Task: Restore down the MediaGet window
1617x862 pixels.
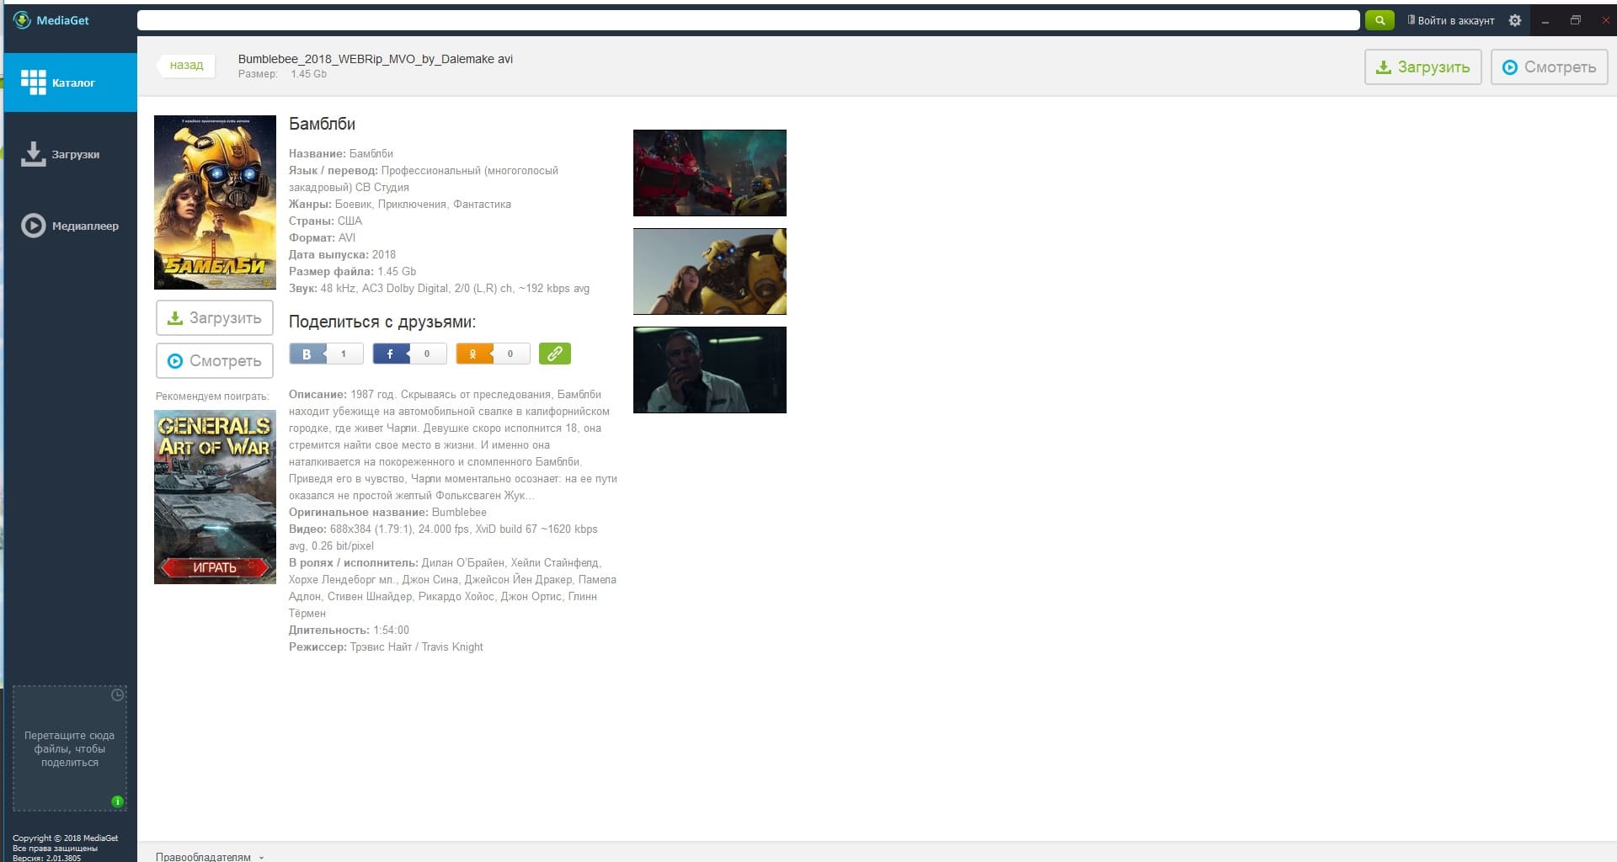Action: pos(1575,20)
